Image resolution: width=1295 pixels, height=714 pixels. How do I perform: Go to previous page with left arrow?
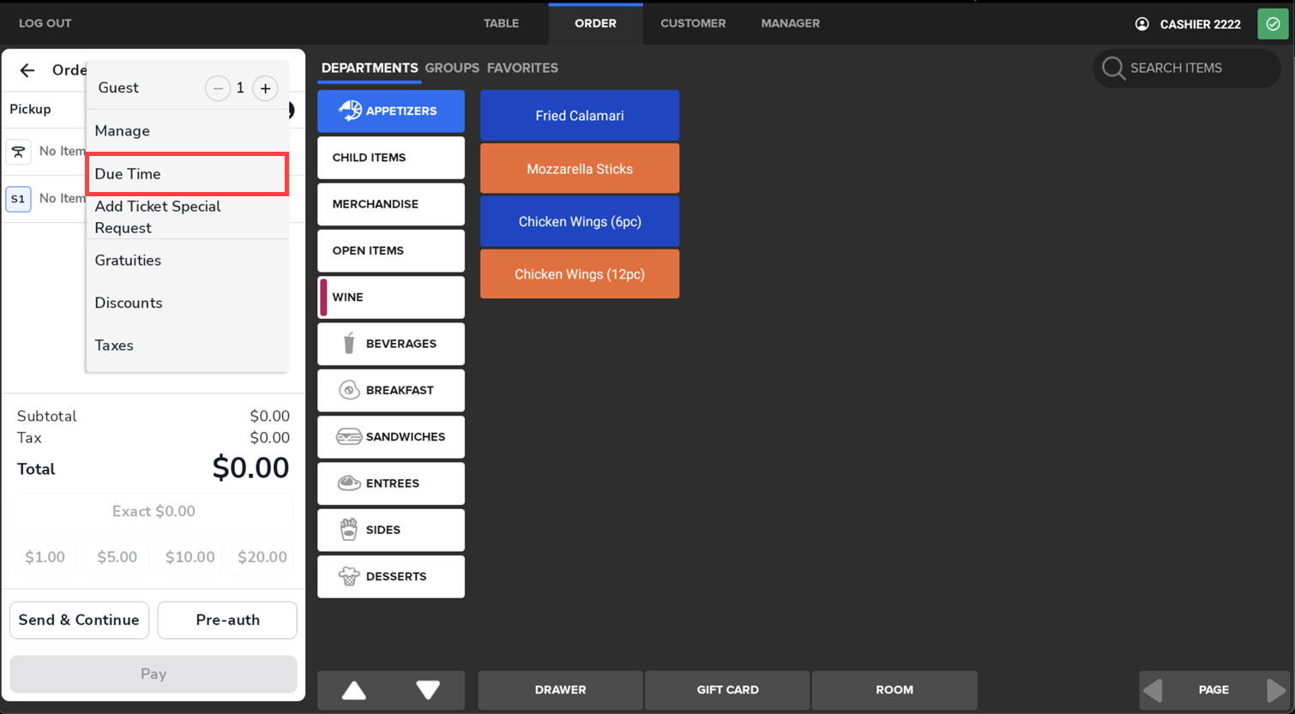[x=1153, y=690]
